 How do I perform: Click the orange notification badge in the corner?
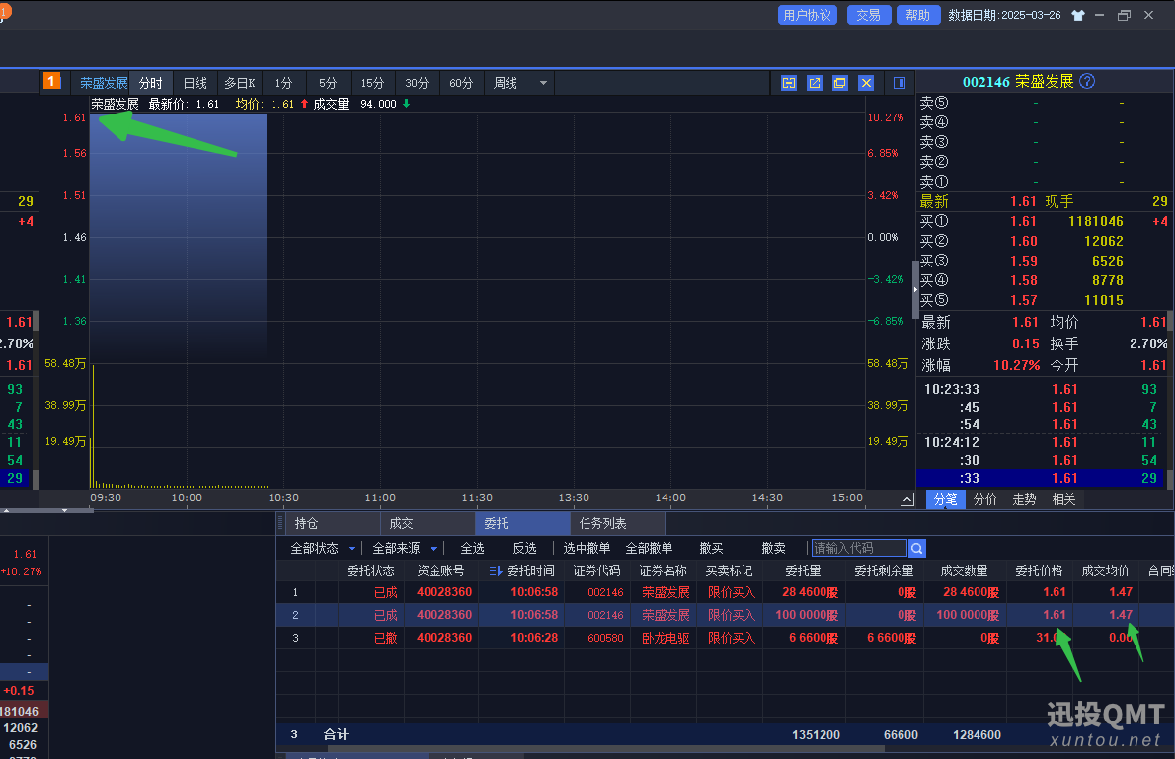(4, 12)
